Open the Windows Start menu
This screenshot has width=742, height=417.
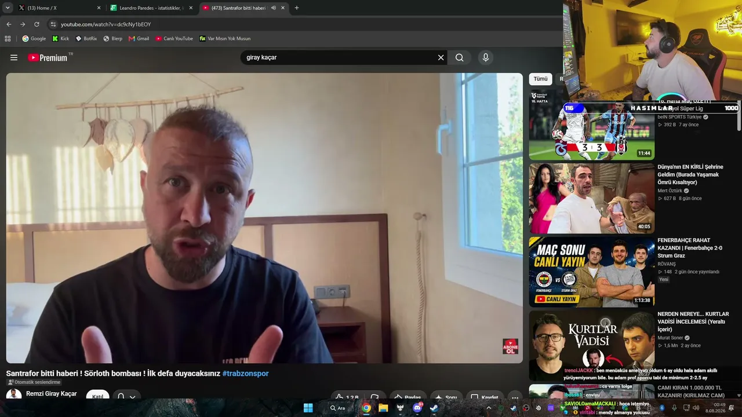(x=308, y=408)
